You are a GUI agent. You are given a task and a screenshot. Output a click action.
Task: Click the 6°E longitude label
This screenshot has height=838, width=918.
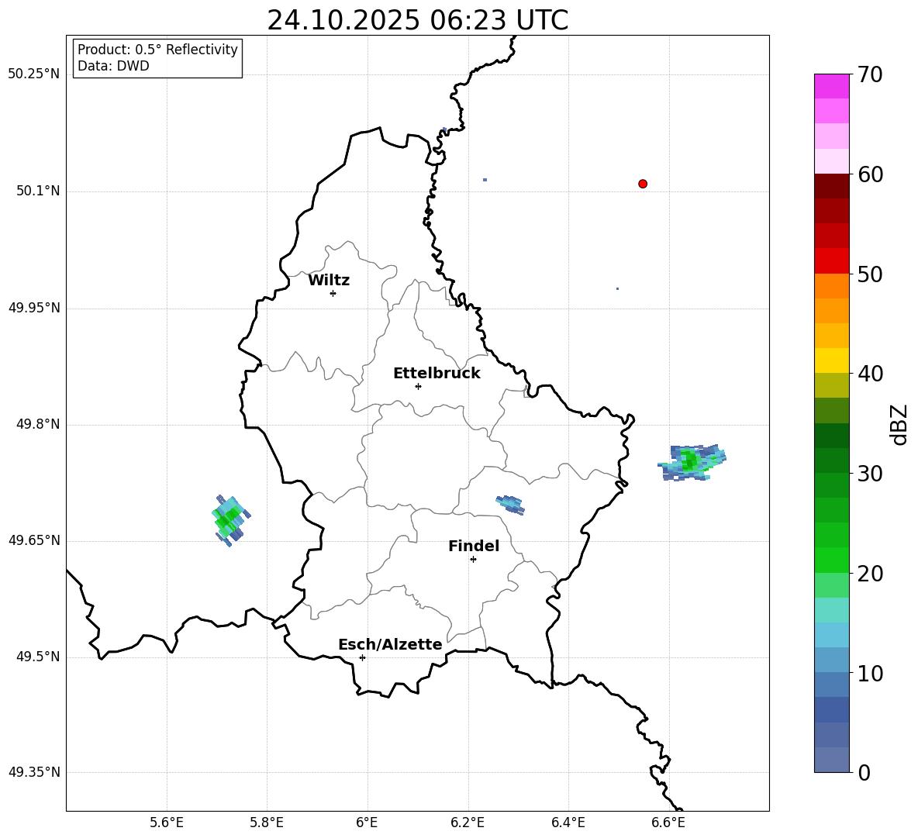coord(367,822)
